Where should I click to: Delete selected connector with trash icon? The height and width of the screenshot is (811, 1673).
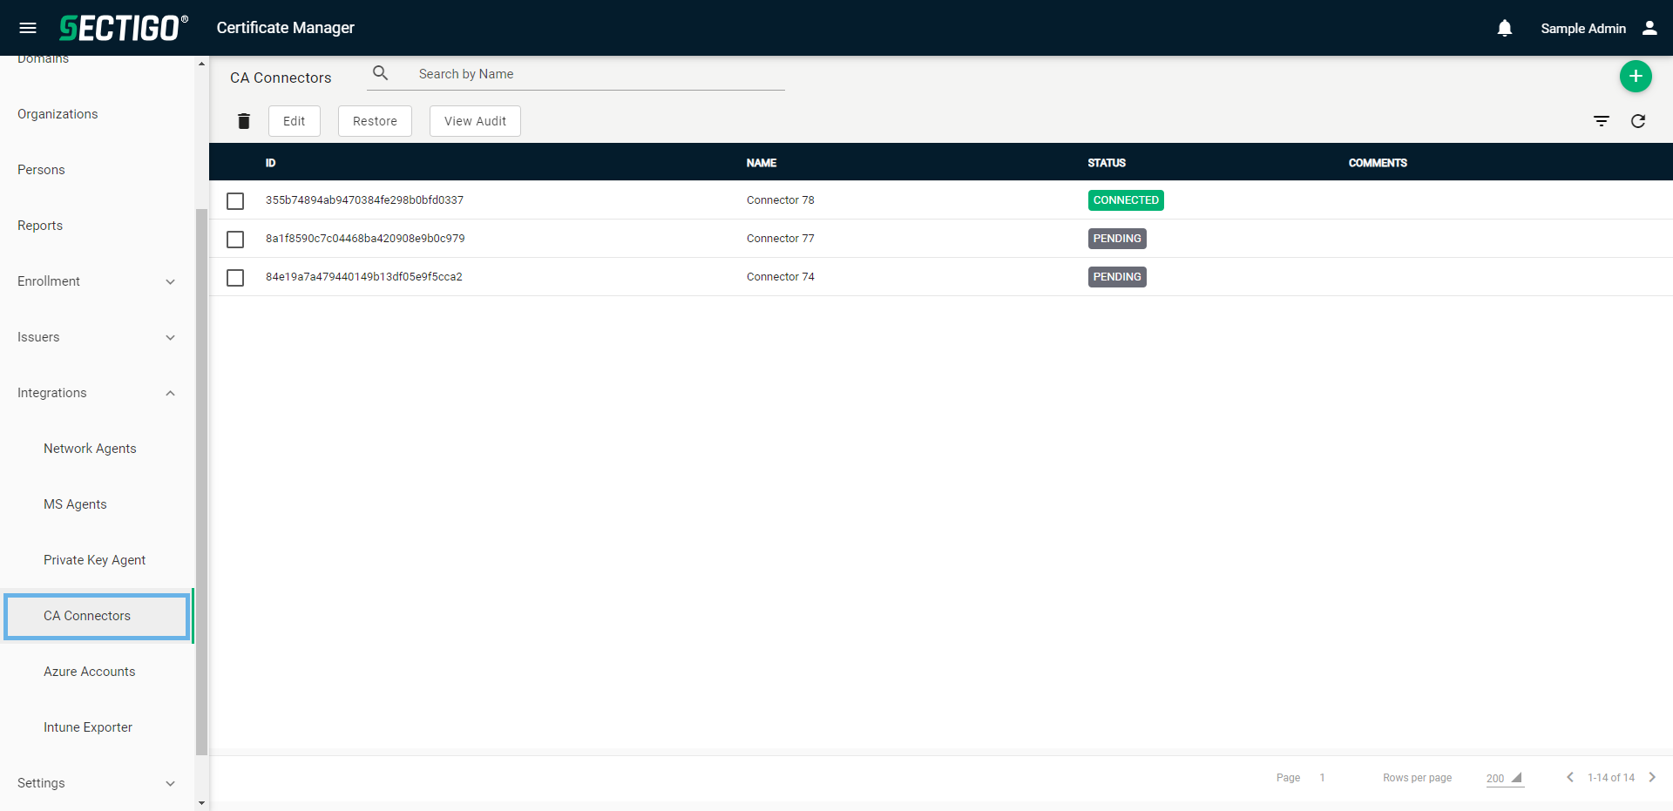coord(244,121)
